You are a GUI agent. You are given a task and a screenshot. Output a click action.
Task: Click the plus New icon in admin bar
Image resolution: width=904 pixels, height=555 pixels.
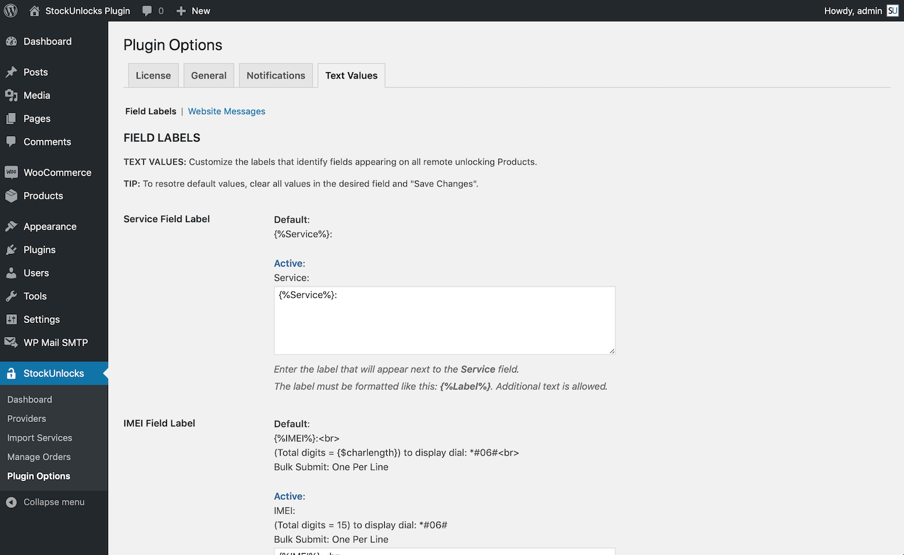[x=181, y=11]
